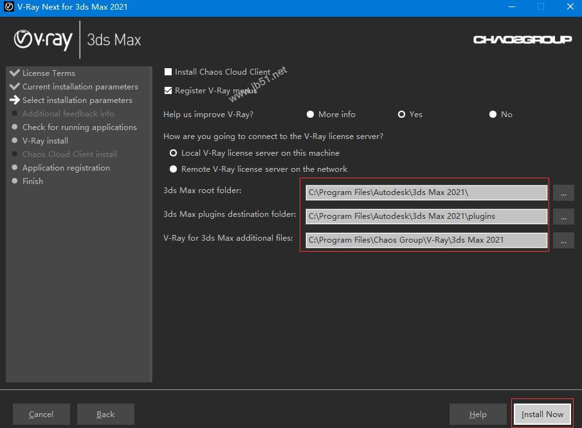This screenshot has height=428, width=582.
Task: Click the V-Ray additional files path field
Action: [x=426, y=240]
